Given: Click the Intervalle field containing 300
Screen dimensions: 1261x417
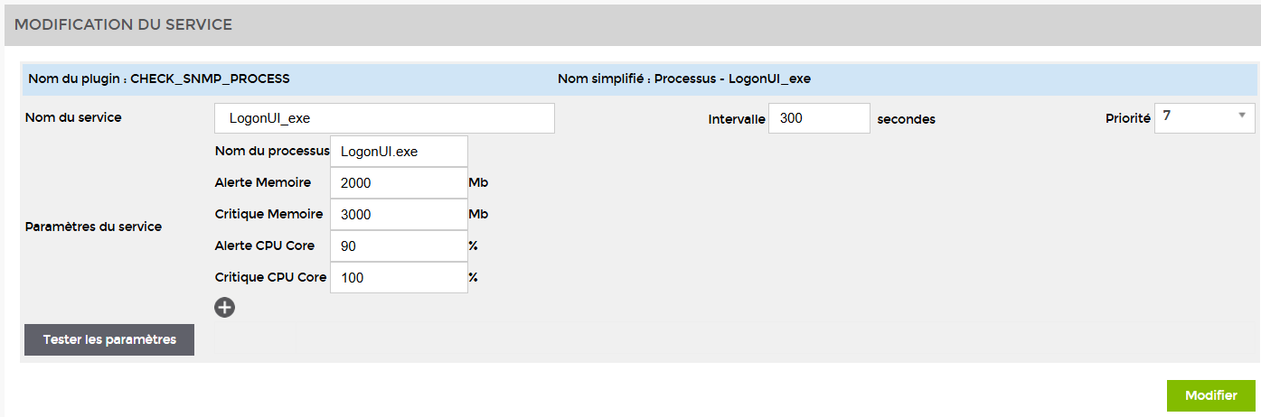Looking at the screenshot, I should click(x=818, y=118).
